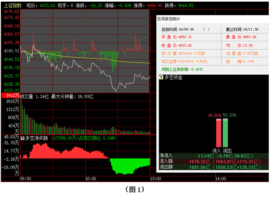
Task: Click the 09:30 time axis marker
Action: (25, 178)
